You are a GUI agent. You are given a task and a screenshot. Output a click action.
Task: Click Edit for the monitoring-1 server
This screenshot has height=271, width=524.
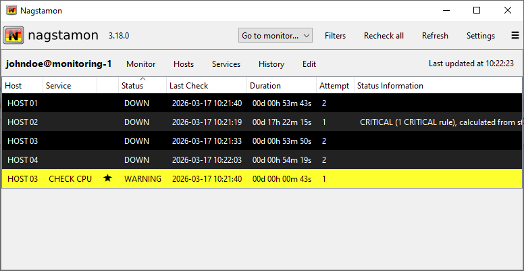tap(309, 64)
